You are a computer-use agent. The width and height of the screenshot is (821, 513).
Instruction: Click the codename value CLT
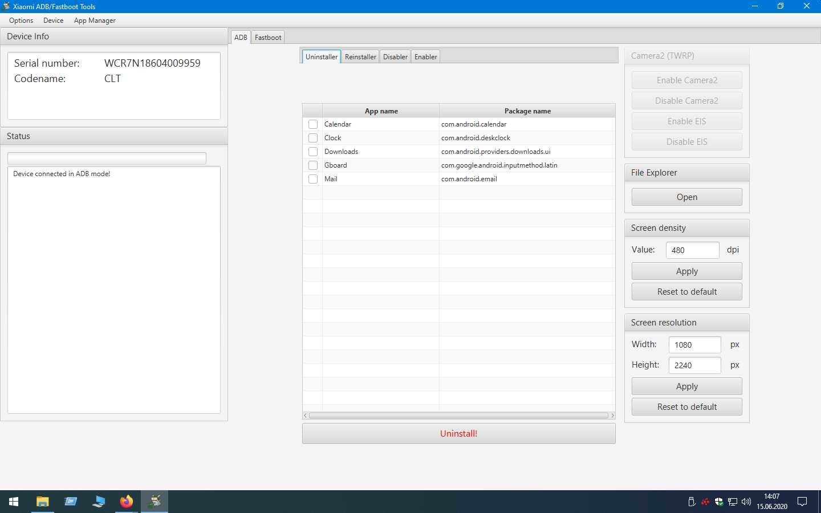click(112, 79)
